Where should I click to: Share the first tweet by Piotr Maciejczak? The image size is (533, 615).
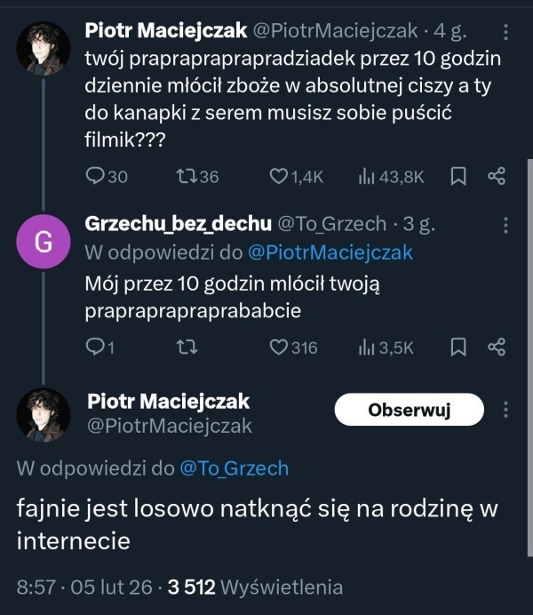[497, 177]
